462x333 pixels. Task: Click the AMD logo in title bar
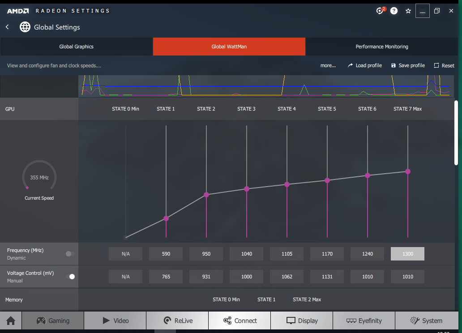[x=18, y=11]
